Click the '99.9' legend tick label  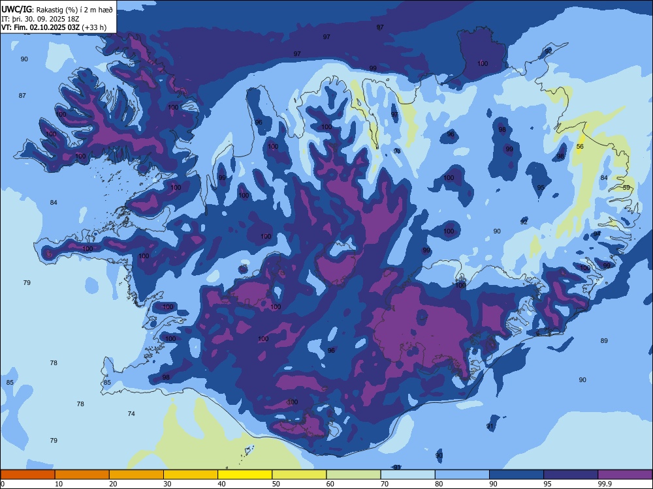click(x=605, y=484)
